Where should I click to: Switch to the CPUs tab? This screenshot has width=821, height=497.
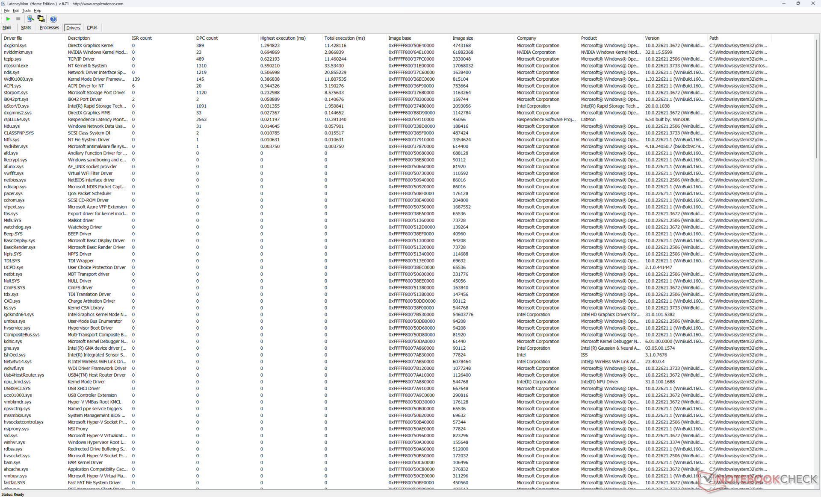(x=92, y=28)
